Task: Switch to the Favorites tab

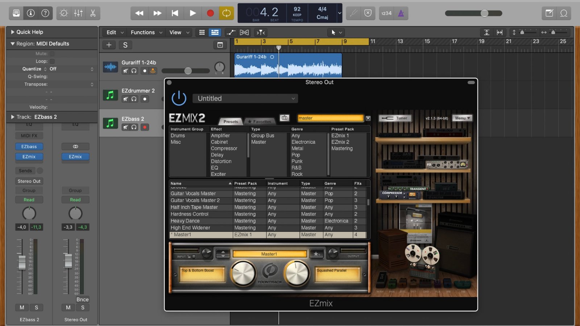Action: [260, 122]
